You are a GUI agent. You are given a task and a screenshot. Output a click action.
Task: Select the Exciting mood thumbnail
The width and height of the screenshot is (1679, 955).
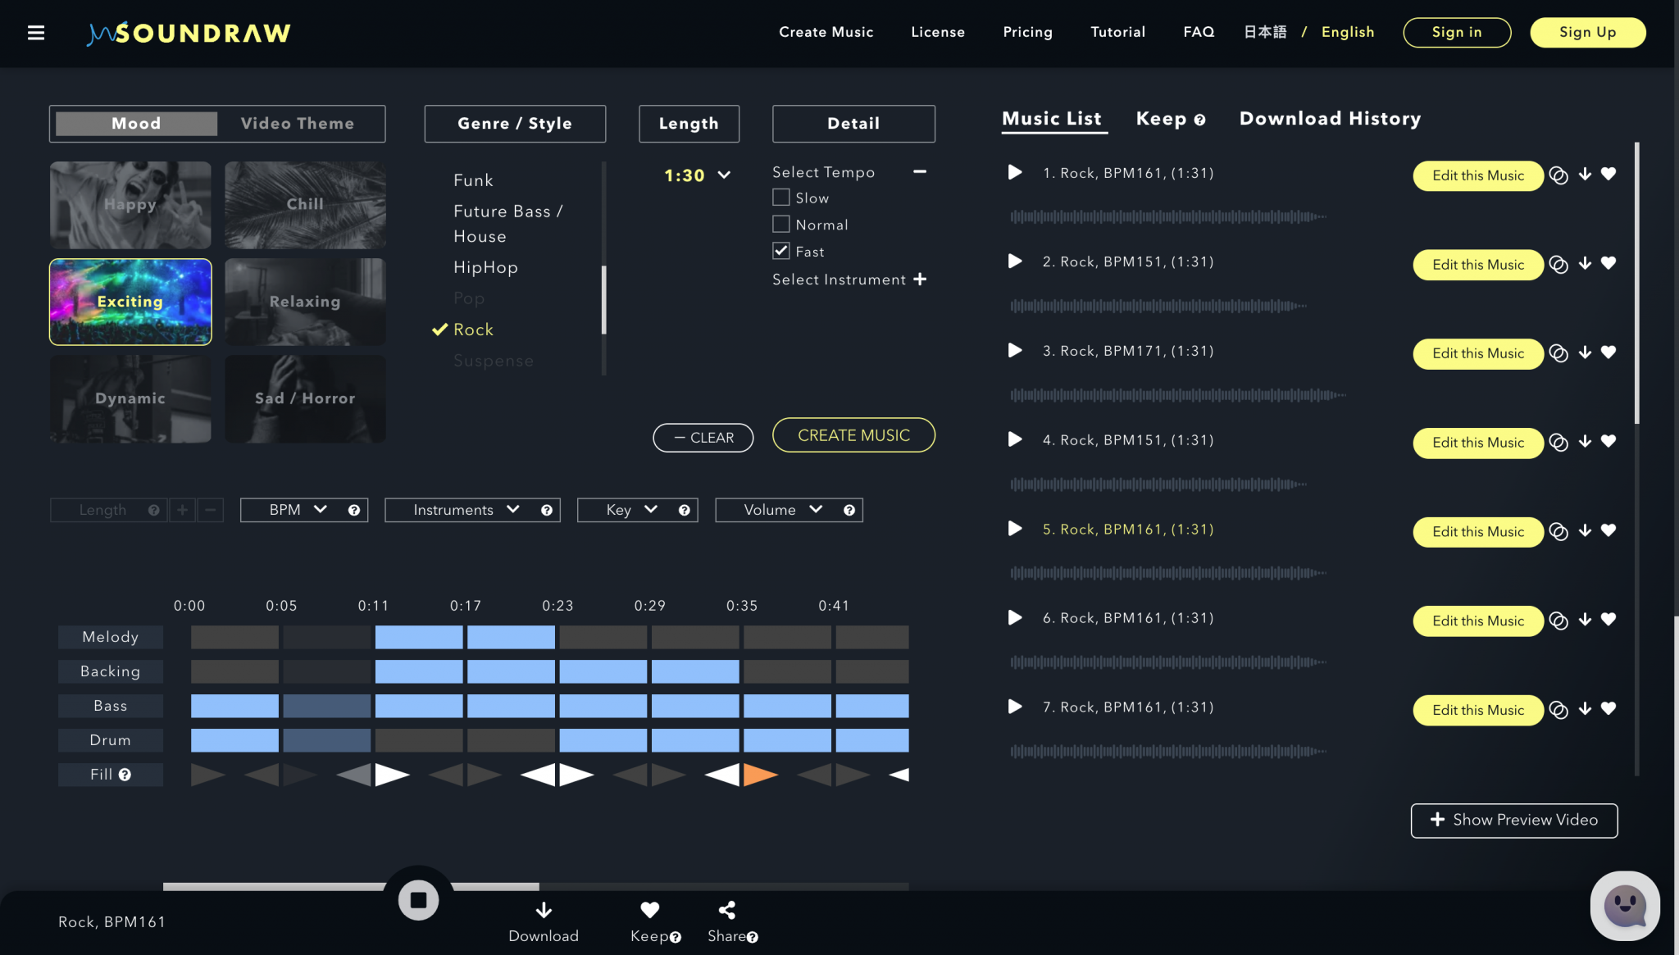click(x=130, y=302)
